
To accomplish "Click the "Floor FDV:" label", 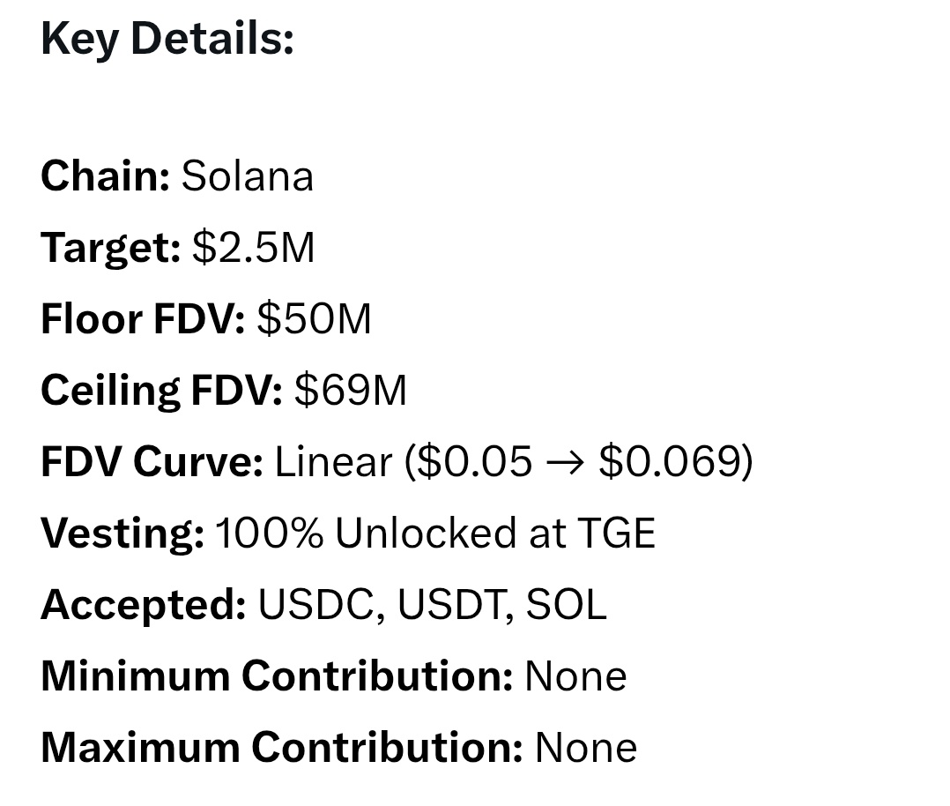I will coord(143,318).
